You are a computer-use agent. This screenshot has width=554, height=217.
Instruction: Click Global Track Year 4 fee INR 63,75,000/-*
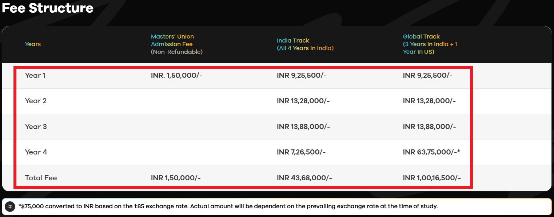pyautogui.click(x=431, y=152)
